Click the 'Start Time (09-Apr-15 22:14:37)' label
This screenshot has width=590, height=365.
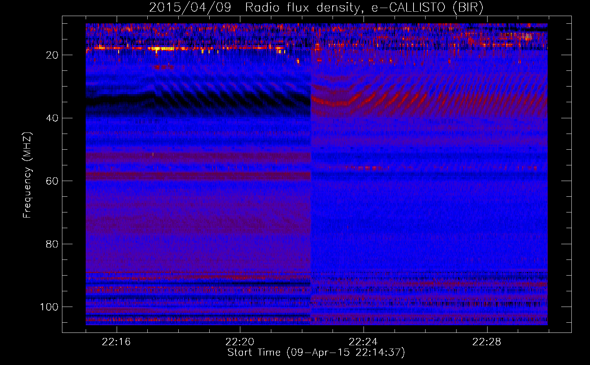tap(316, 353)
